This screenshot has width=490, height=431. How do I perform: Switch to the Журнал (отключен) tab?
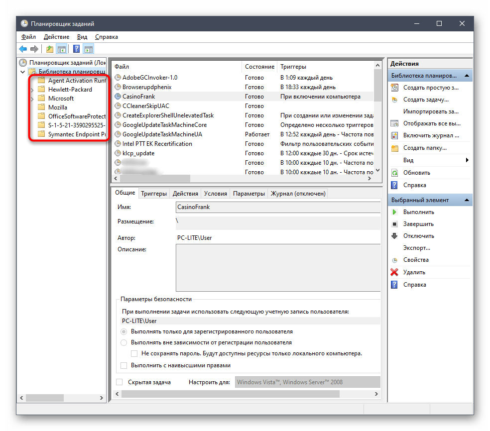coord(298,194)
